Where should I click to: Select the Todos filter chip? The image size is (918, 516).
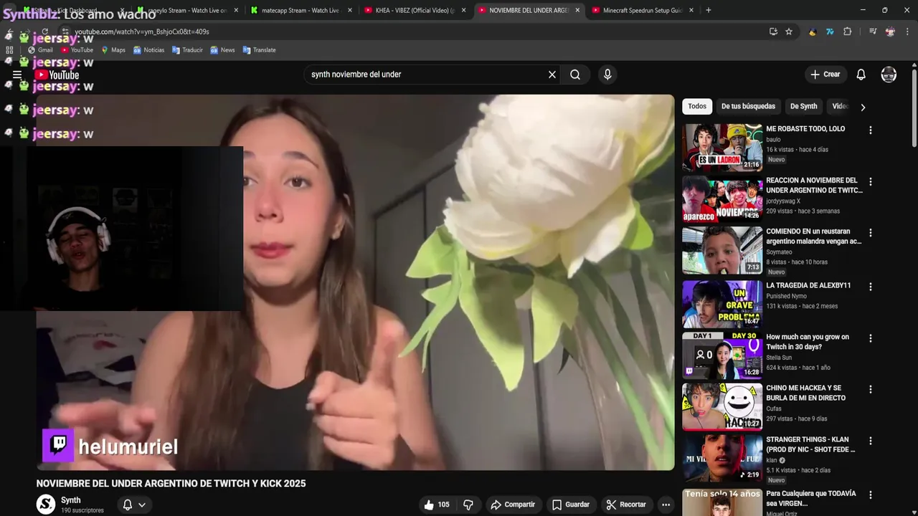pos(697,106)
